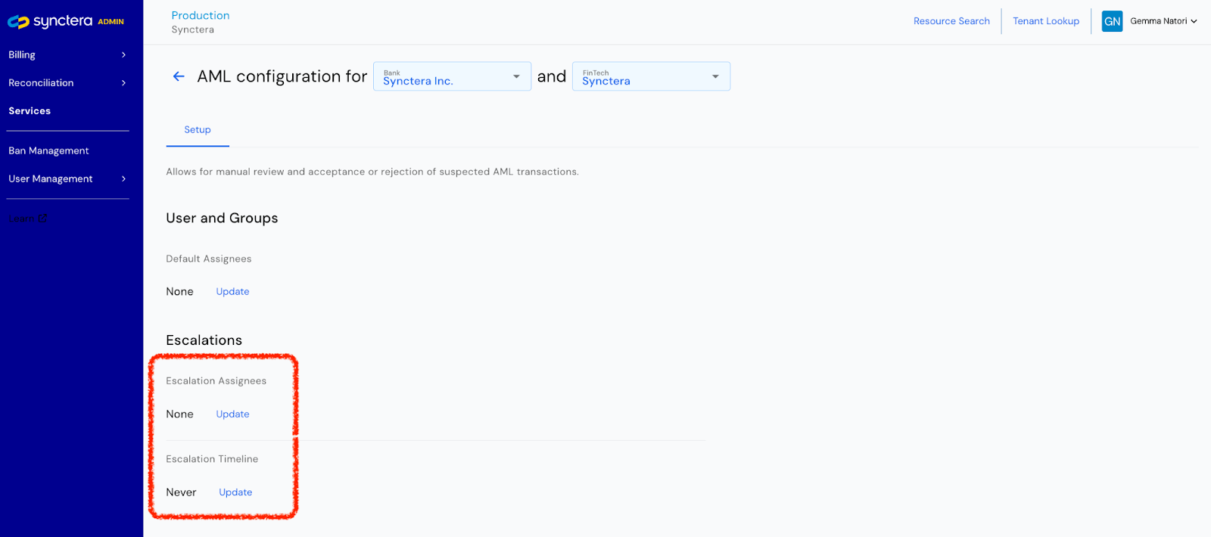The image size is (1211, 537).
Task: Open Tenant Lookup link
Action: 1046,21
